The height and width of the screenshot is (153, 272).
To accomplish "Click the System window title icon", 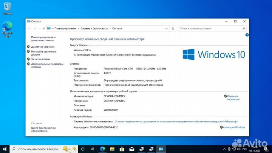I will 29,21.
